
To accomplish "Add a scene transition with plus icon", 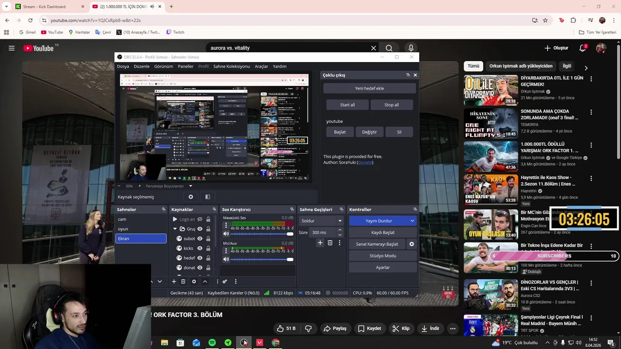I will click(x=320, y=243).
